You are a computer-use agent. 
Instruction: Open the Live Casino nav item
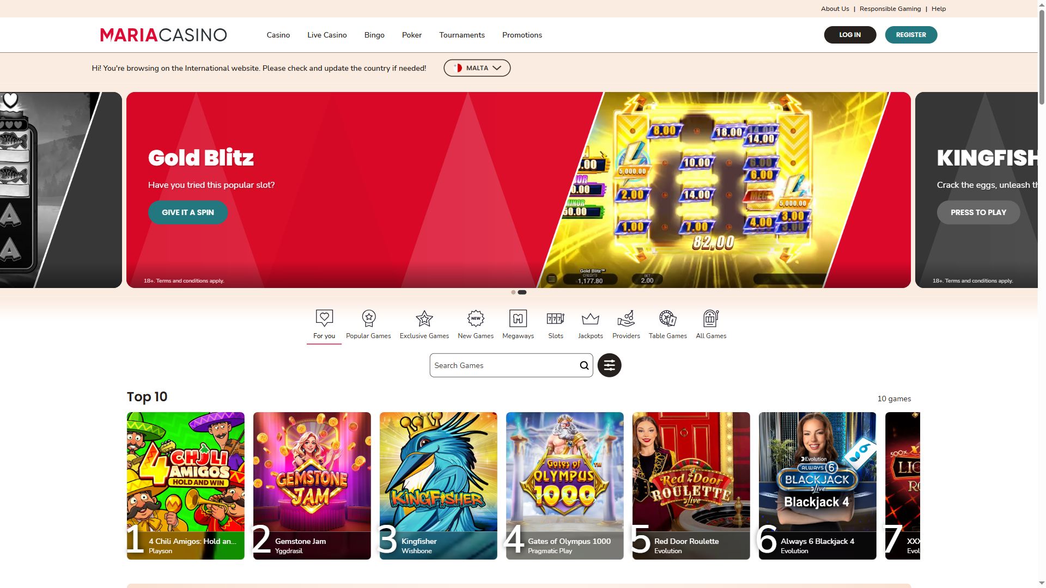[327, 35]
